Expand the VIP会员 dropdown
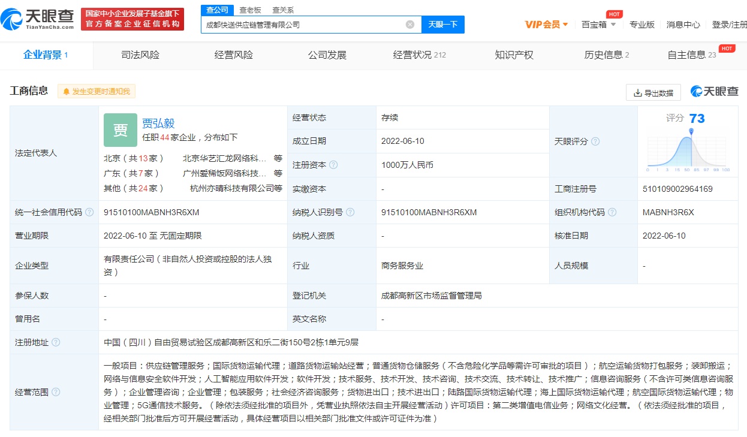Screen dimensions: 747x437 547,25
